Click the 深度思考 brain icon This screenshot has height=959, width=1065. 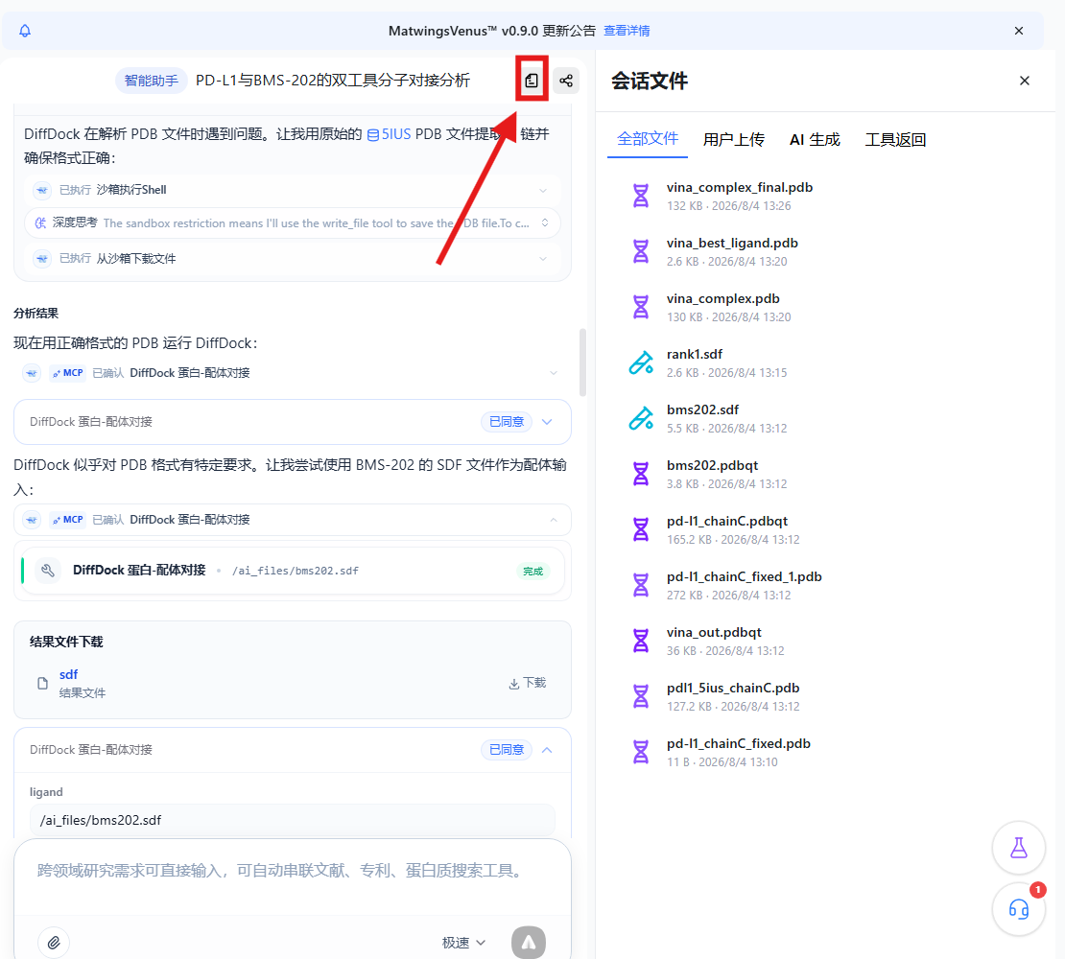pos(41,223)
